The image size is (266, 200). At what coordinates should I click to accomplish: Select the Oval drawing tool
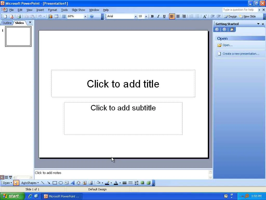click(61, 183)
